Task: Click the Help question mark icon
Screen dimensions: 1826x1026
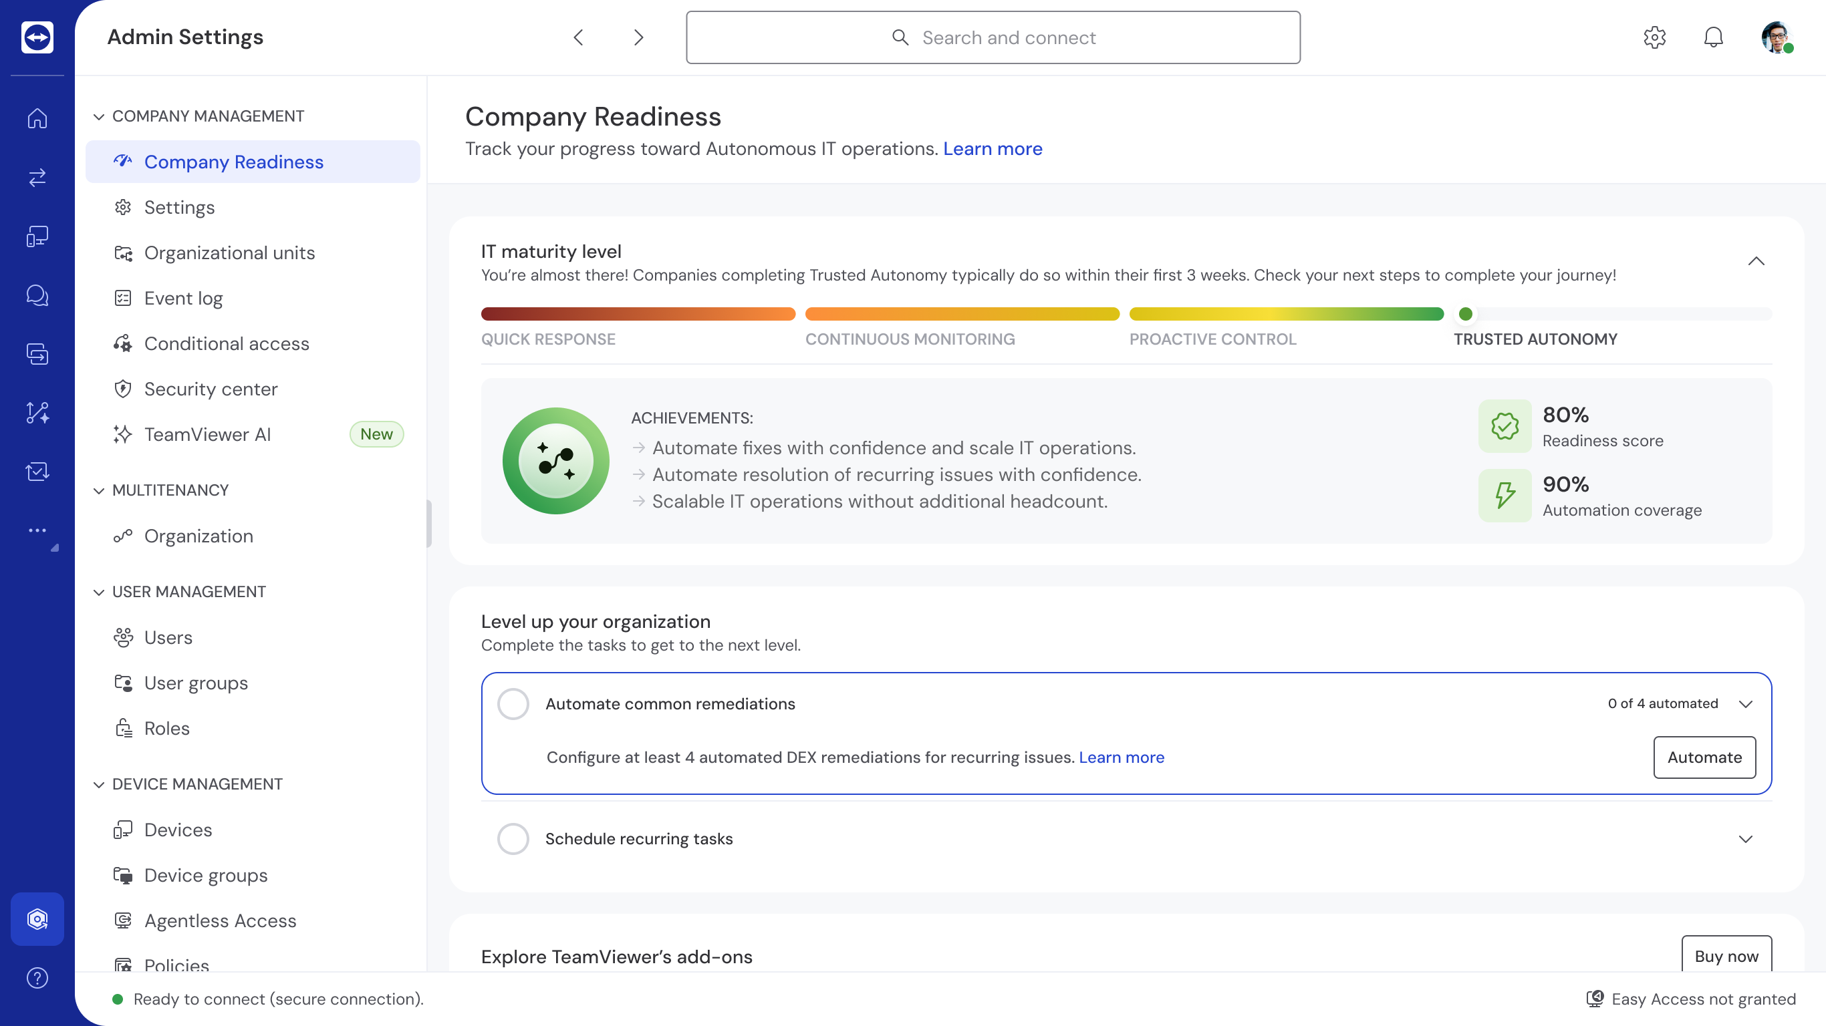Action: (37, 978)
